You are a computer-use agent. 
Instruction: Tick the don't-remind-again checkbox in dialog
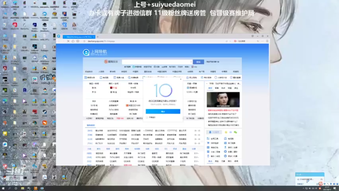147,118
